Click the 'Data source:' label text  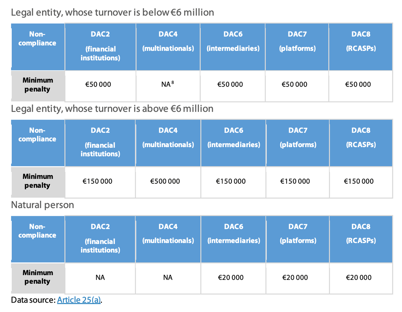click(x=33, y=300)
